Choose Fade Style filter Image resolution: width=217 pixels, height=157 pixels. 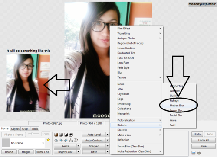coord(136,67)
